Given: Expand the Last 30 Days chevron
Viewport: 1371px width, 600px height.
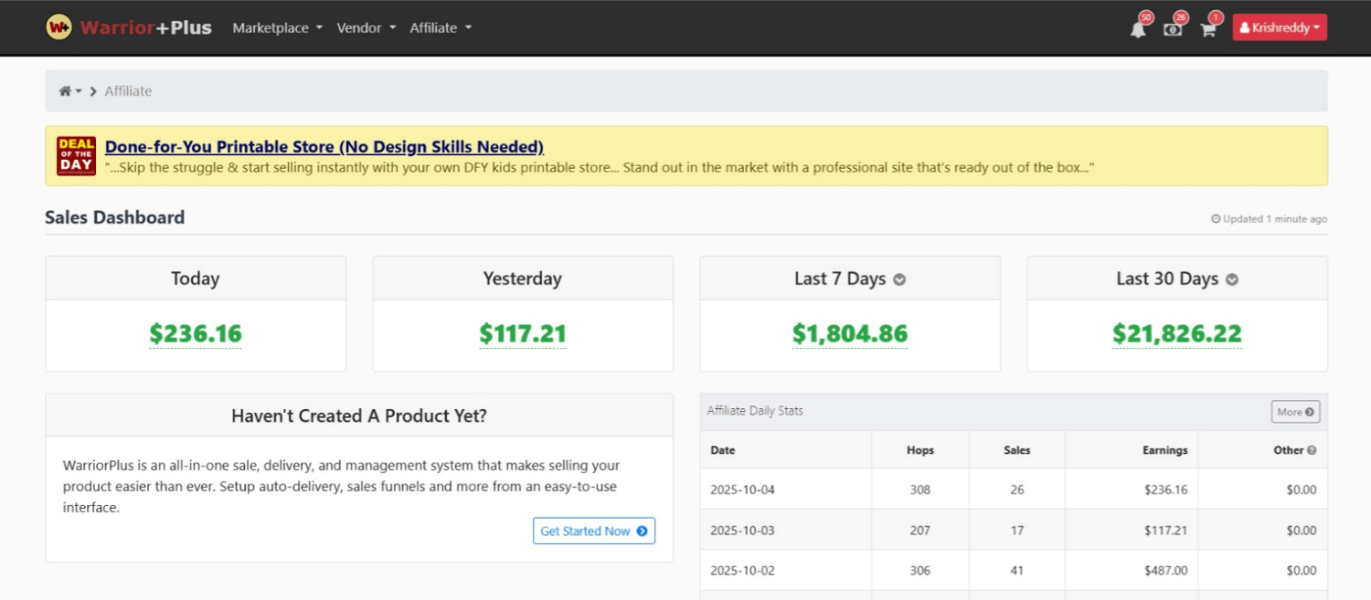Looking at the screenshot, I should (x=1232, y=279).
